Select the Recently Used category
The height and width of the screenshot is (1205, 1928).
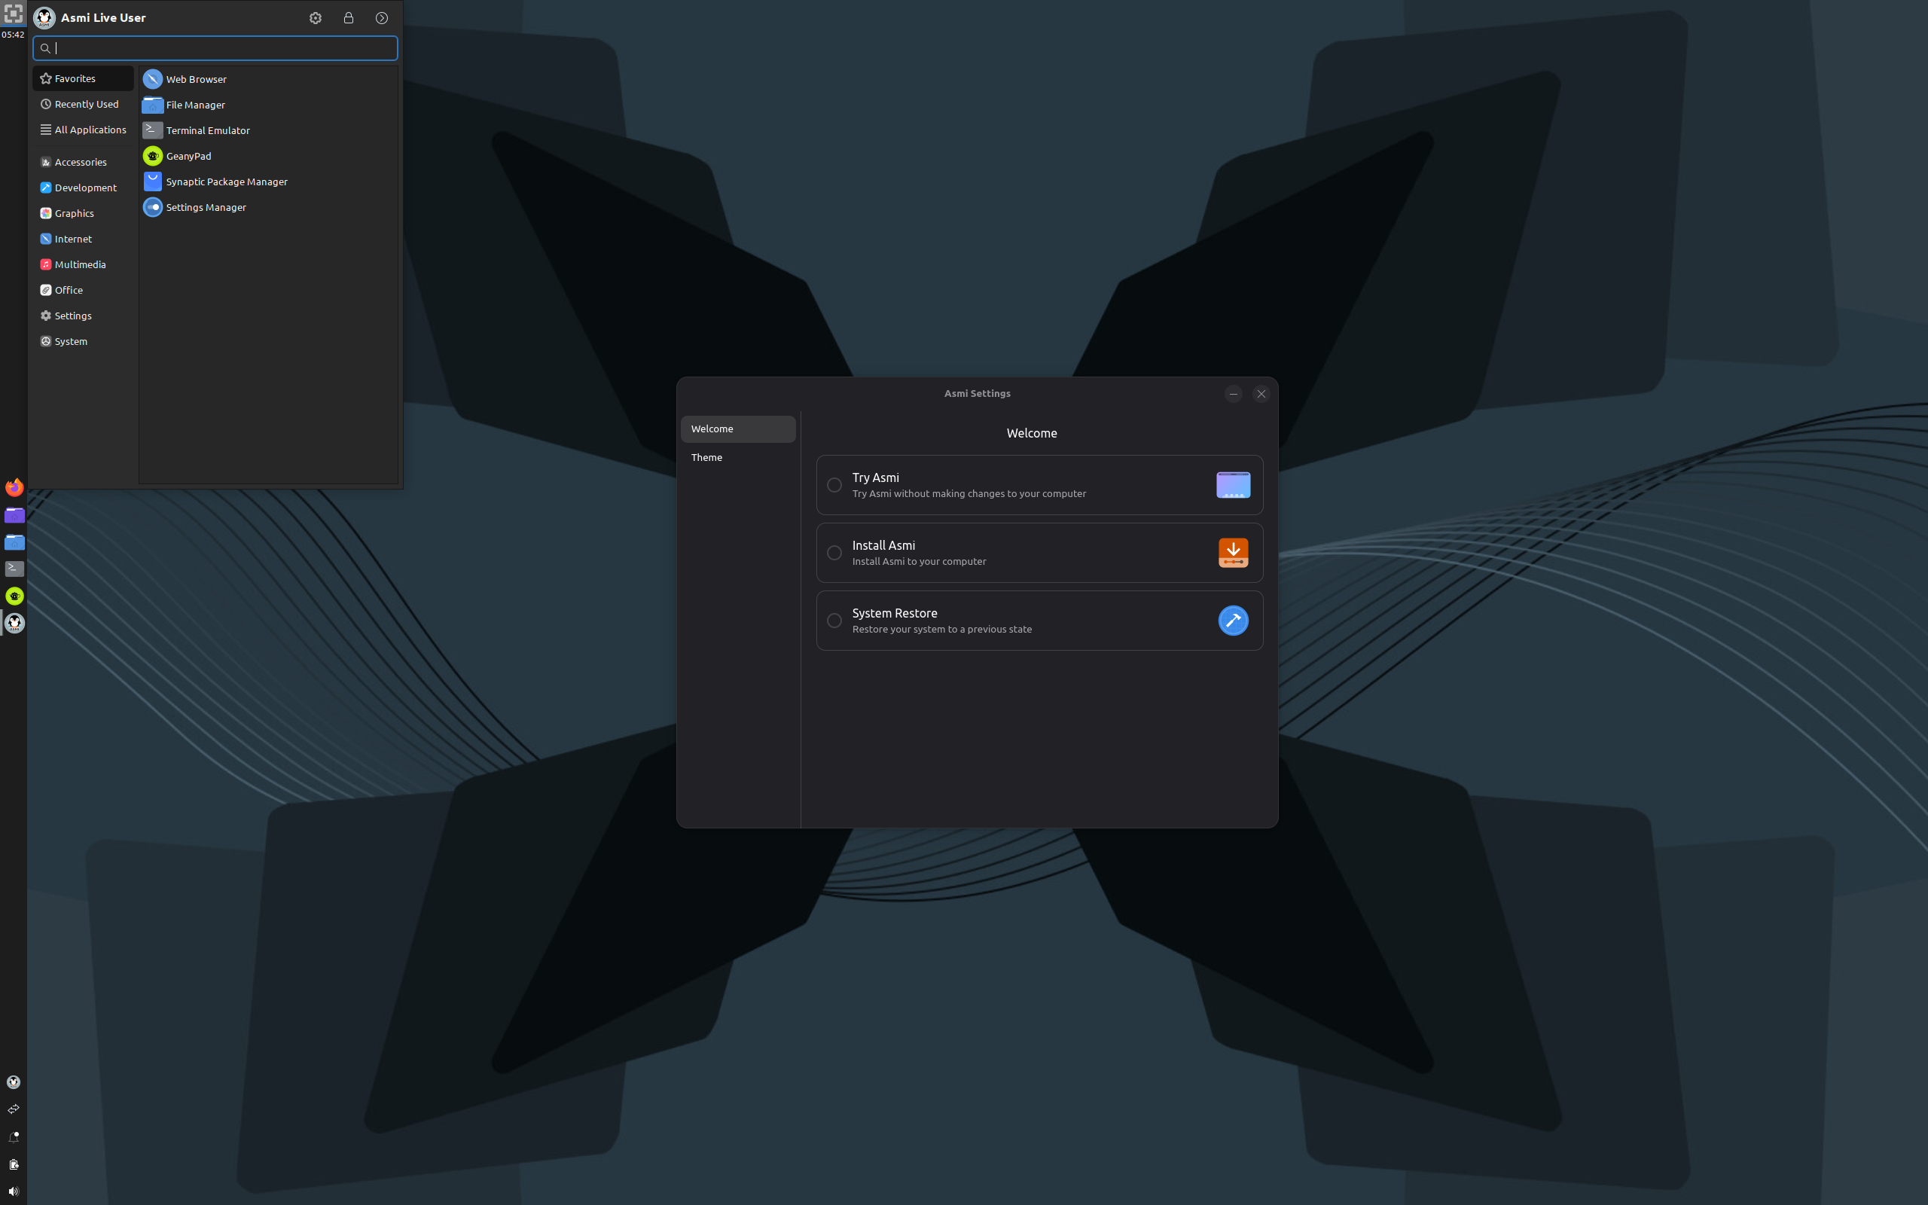pos(83,104)
